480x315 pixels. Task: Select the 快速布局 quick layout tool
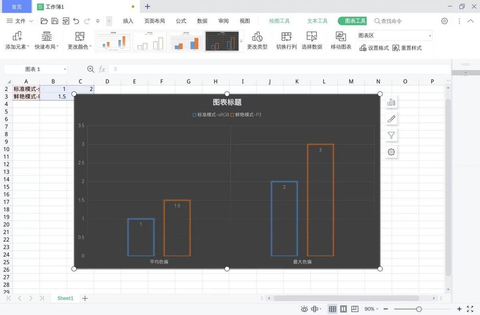coord(46,40)
